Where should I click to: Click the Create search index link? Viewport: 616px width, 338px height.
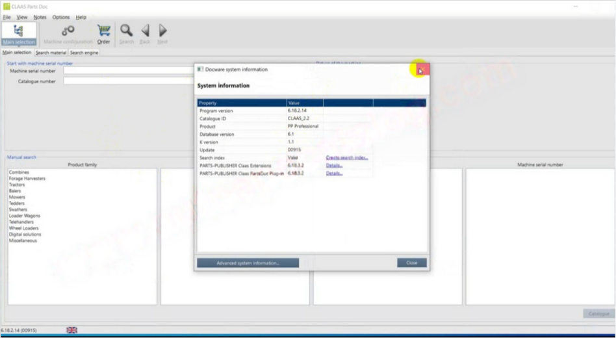pyautogui.click(x=347, y=158)
